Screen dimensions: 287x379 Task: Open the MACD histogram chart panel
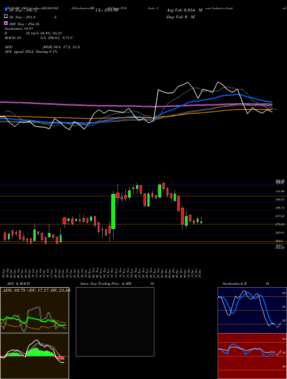pos(34,356)
